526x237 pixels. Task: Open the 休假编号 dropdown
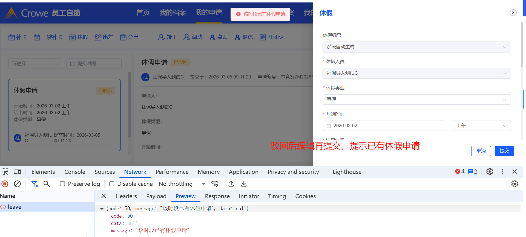tap(417, 47)
